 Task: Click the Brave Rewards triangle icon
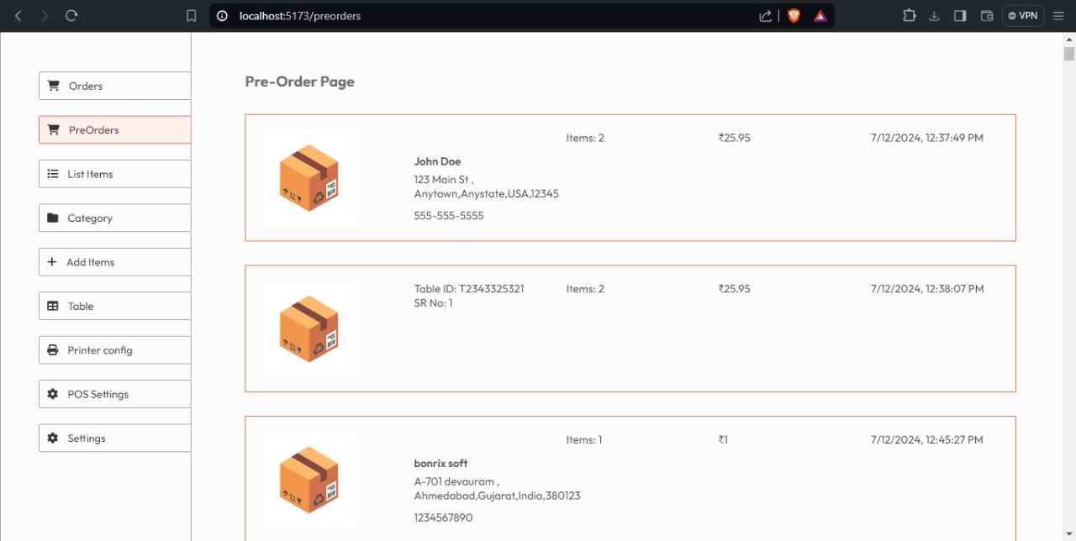820,16
